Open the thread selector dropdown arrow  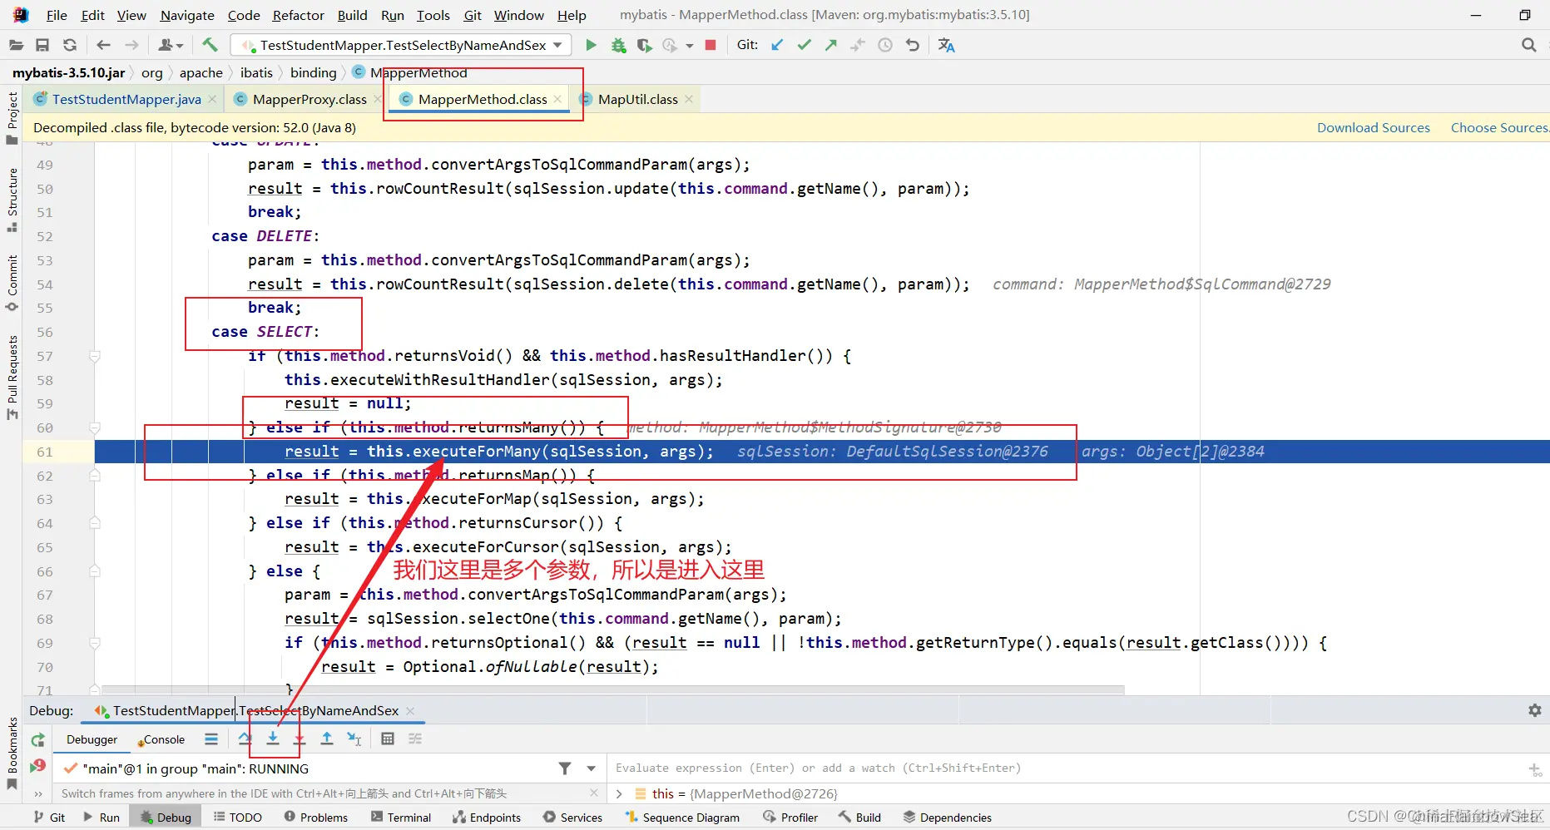coord(592,768)
